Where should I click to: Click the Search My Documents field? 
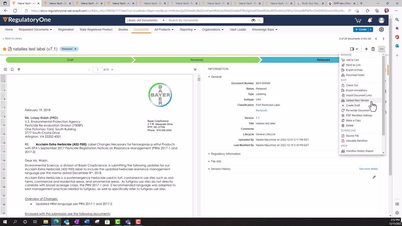point(209,20)
